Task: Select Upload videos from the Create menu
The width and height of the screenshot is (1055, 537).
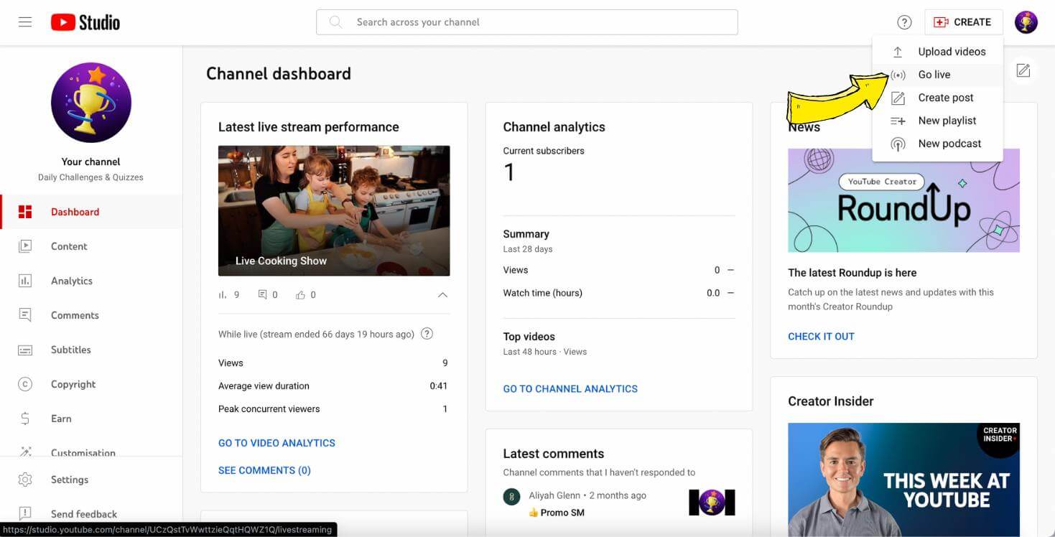Action: pyautogui.click(x=937, y=52)
